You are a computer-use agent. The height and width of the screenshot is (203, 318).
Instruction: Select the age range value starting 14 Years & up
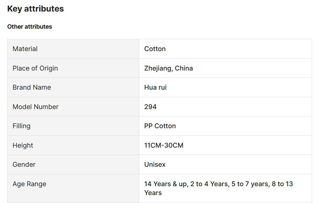pyautogui.click(x=218, y=188)
